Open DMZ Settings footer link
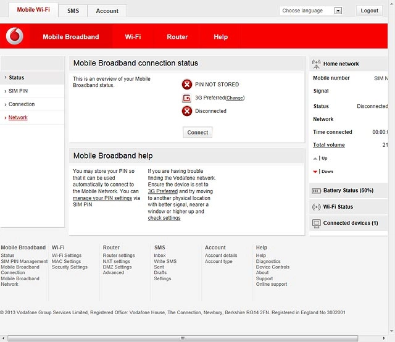 [x=117, y=267]
